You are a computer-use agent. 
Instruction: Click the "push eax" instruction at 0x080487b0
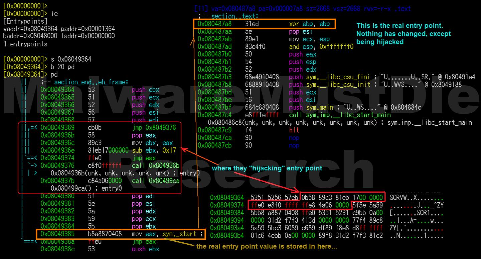[303, 54]
